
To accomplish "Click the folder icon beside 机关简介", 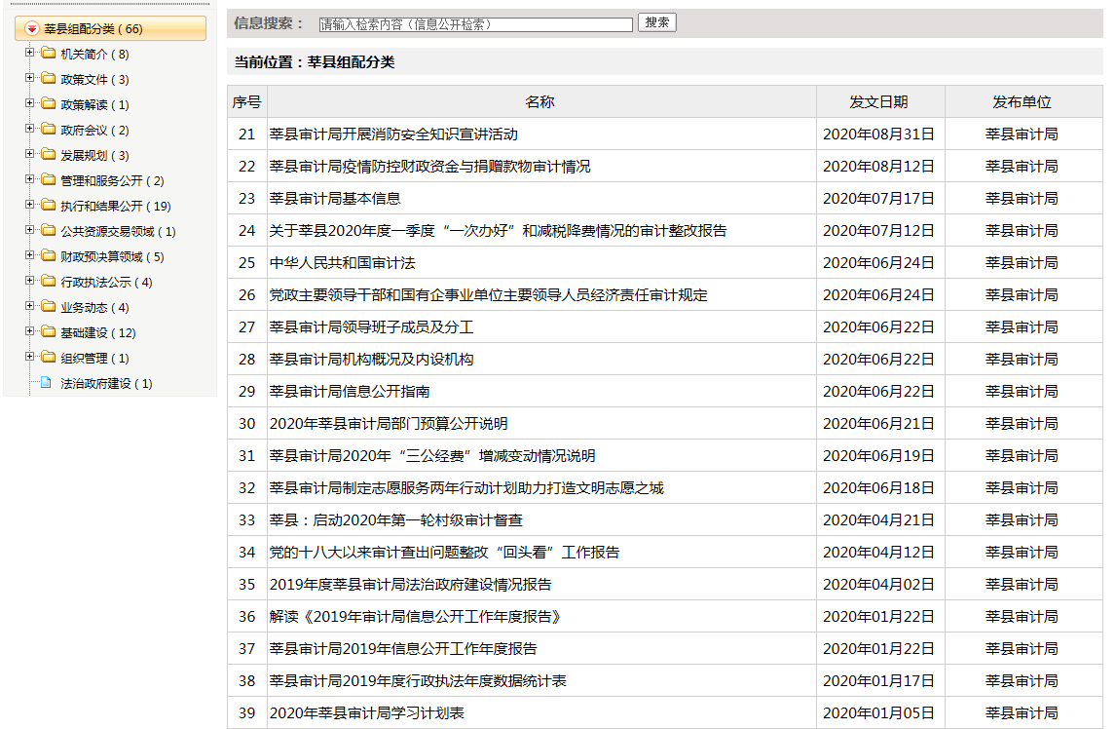I will pyautogui.click(x=49, y=53).
